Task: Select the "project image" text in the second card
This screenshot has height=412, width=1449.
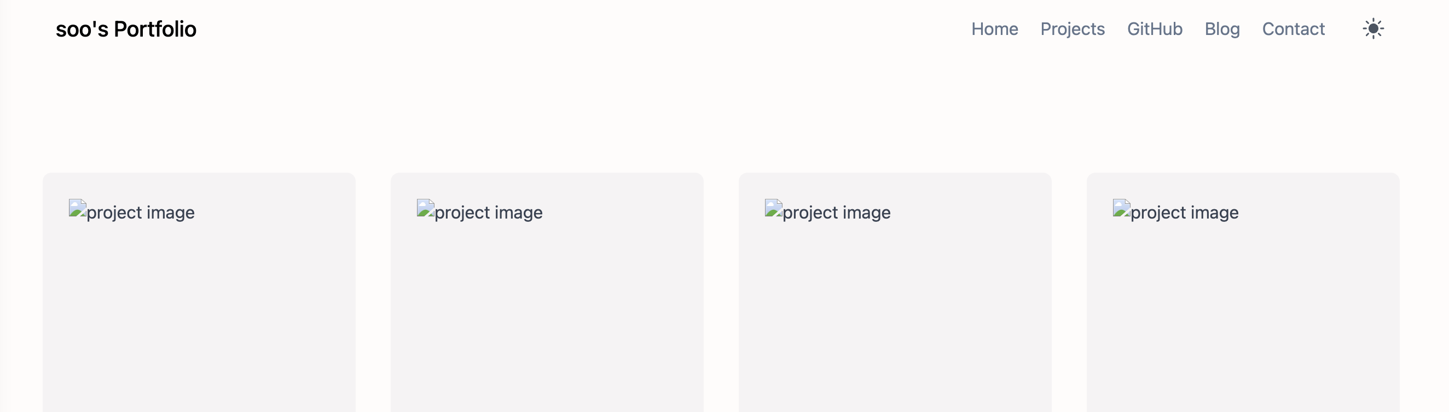Action: click(488, 213)
